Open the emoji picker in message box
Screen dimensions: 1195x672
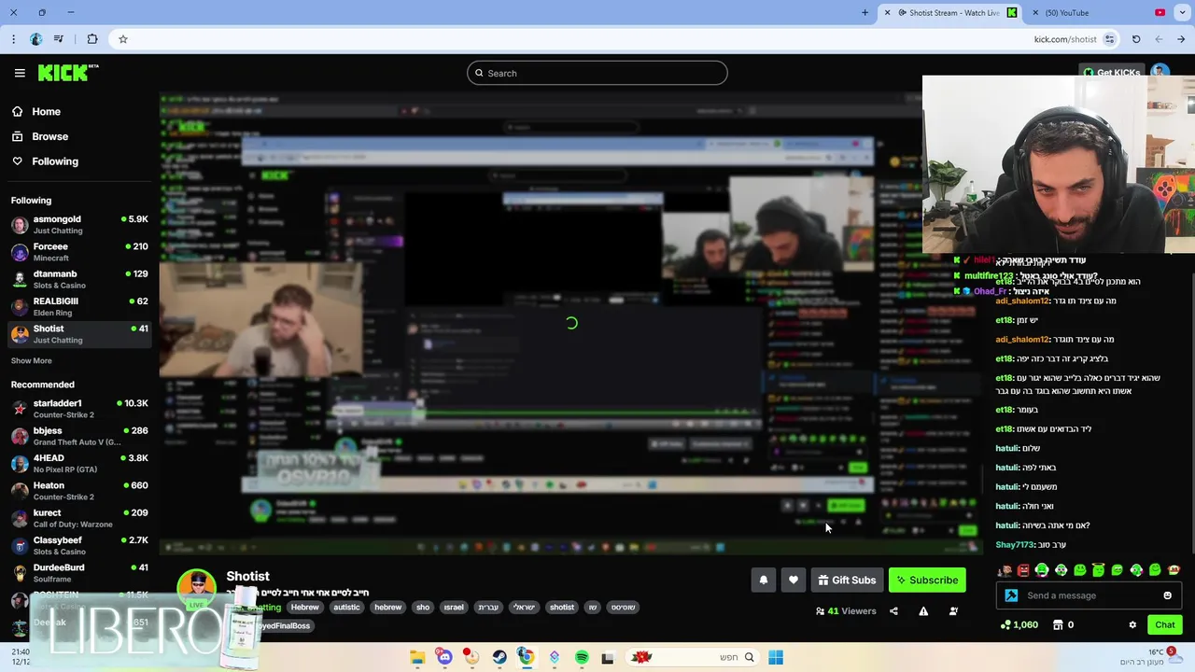tap(1167, 595)
